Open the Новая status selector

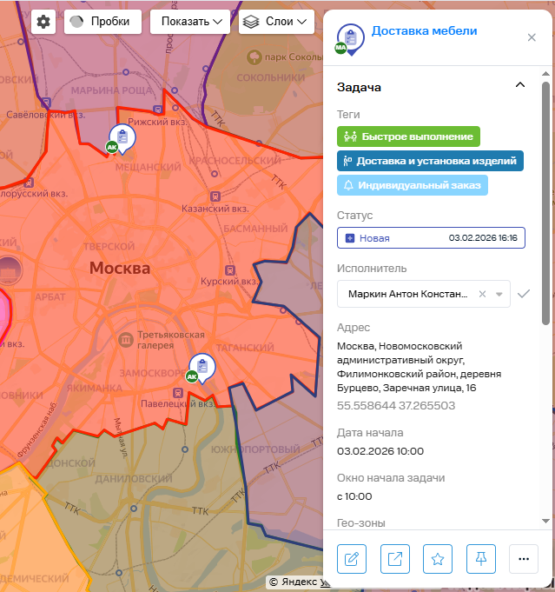(x=431, y=238)
